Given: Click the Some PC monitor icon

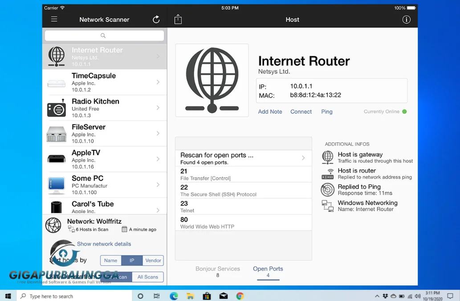Looking at the screenshot, I should (x=56, y=185).
